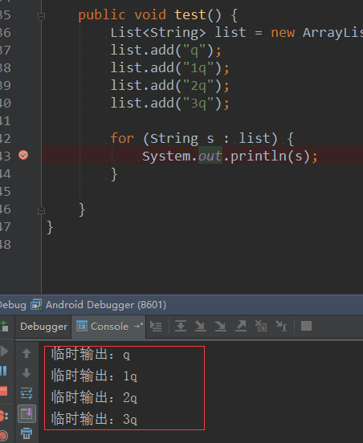The height and width of the screenshot is (443, 363).
Task: Click the Pause Program icon
Action: click(x=3, y=371)
